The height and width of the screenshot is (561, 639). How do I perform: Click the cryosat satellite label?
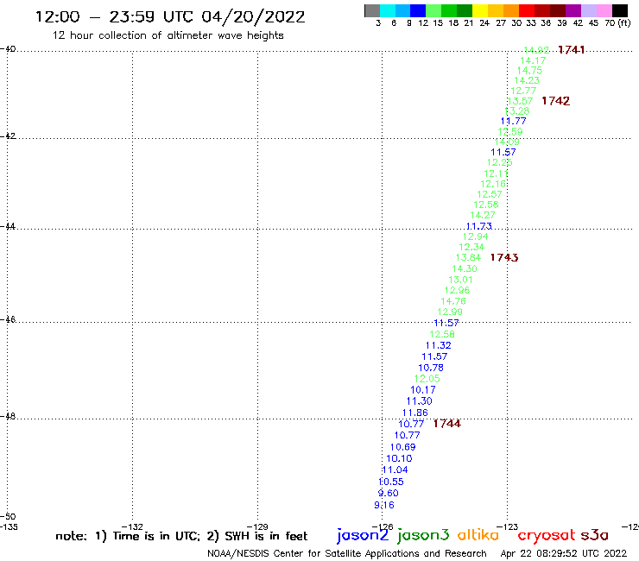point(547,535)
